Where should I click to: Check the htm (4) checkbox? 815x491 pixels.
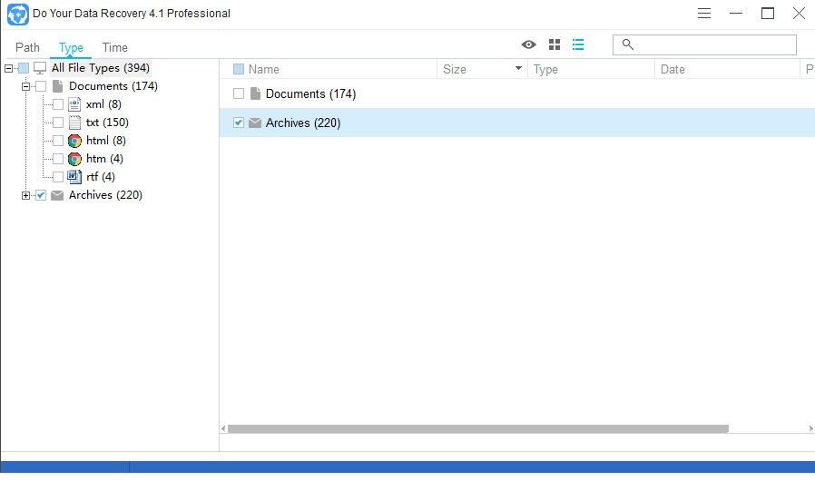pos(58,159)
